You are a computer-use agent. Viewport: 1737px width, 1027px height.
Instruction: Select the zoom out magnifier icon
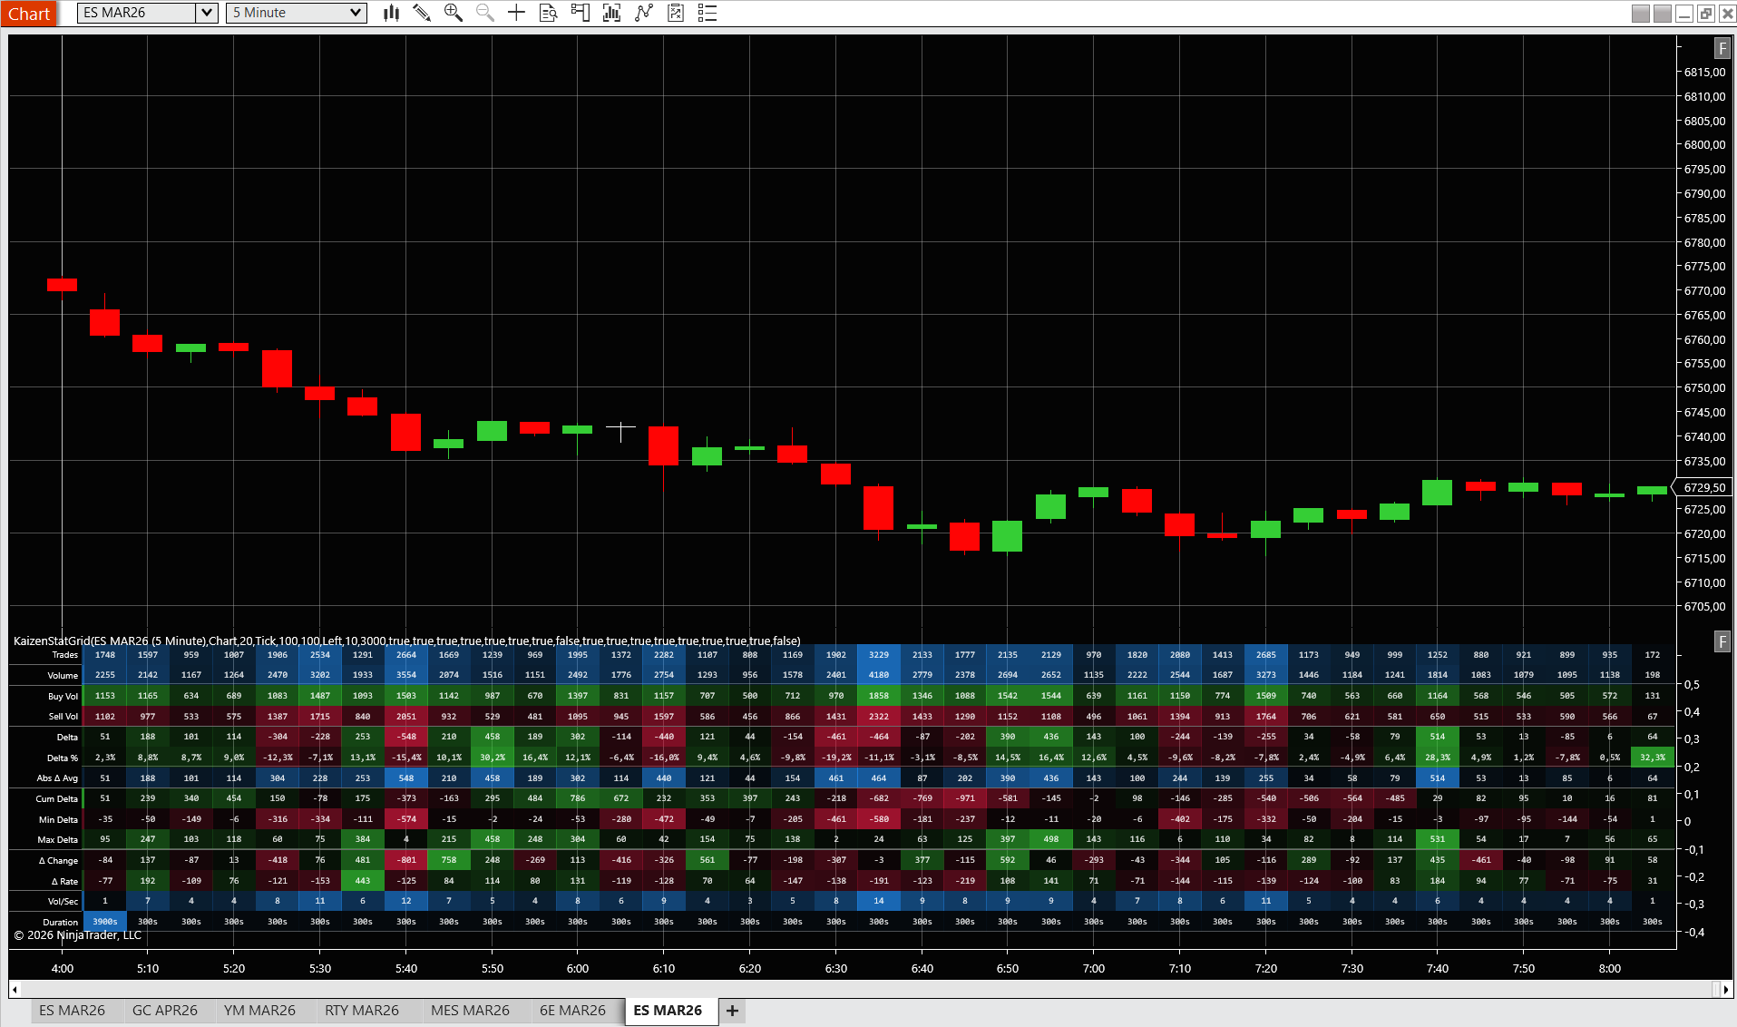tap(484, 13)
